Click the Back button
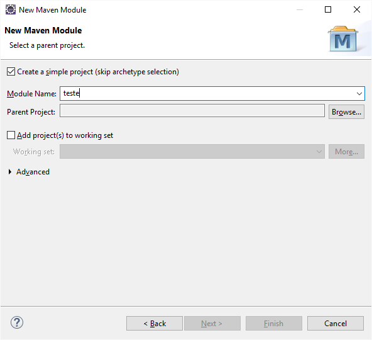Image resolution: width=372 pixels, height=340 pixels. 155,324
